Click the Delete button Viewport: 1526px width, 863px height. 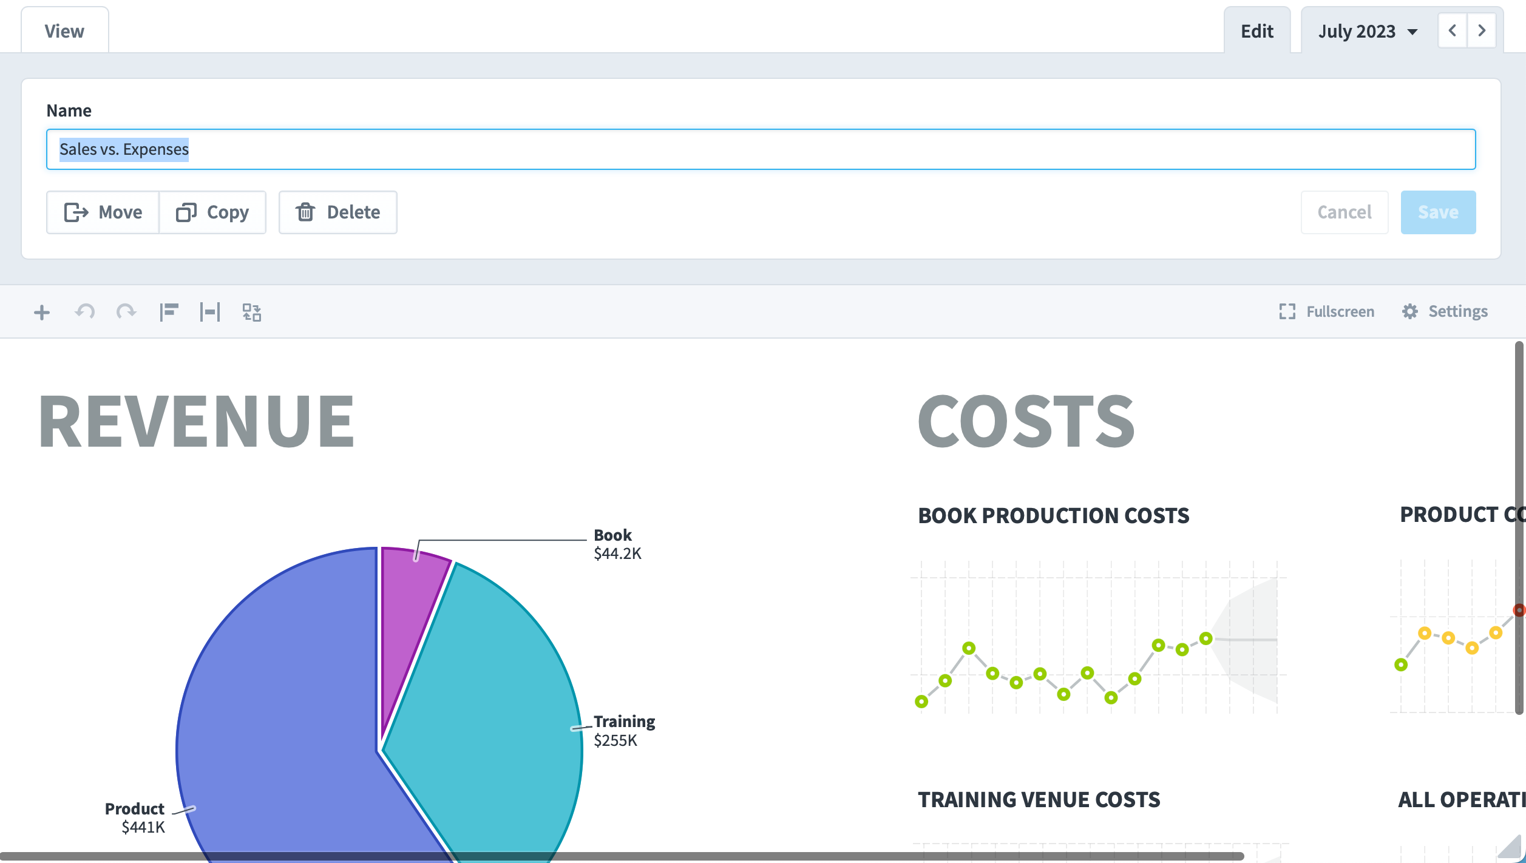pyautogui.click(x=338, y=212)
